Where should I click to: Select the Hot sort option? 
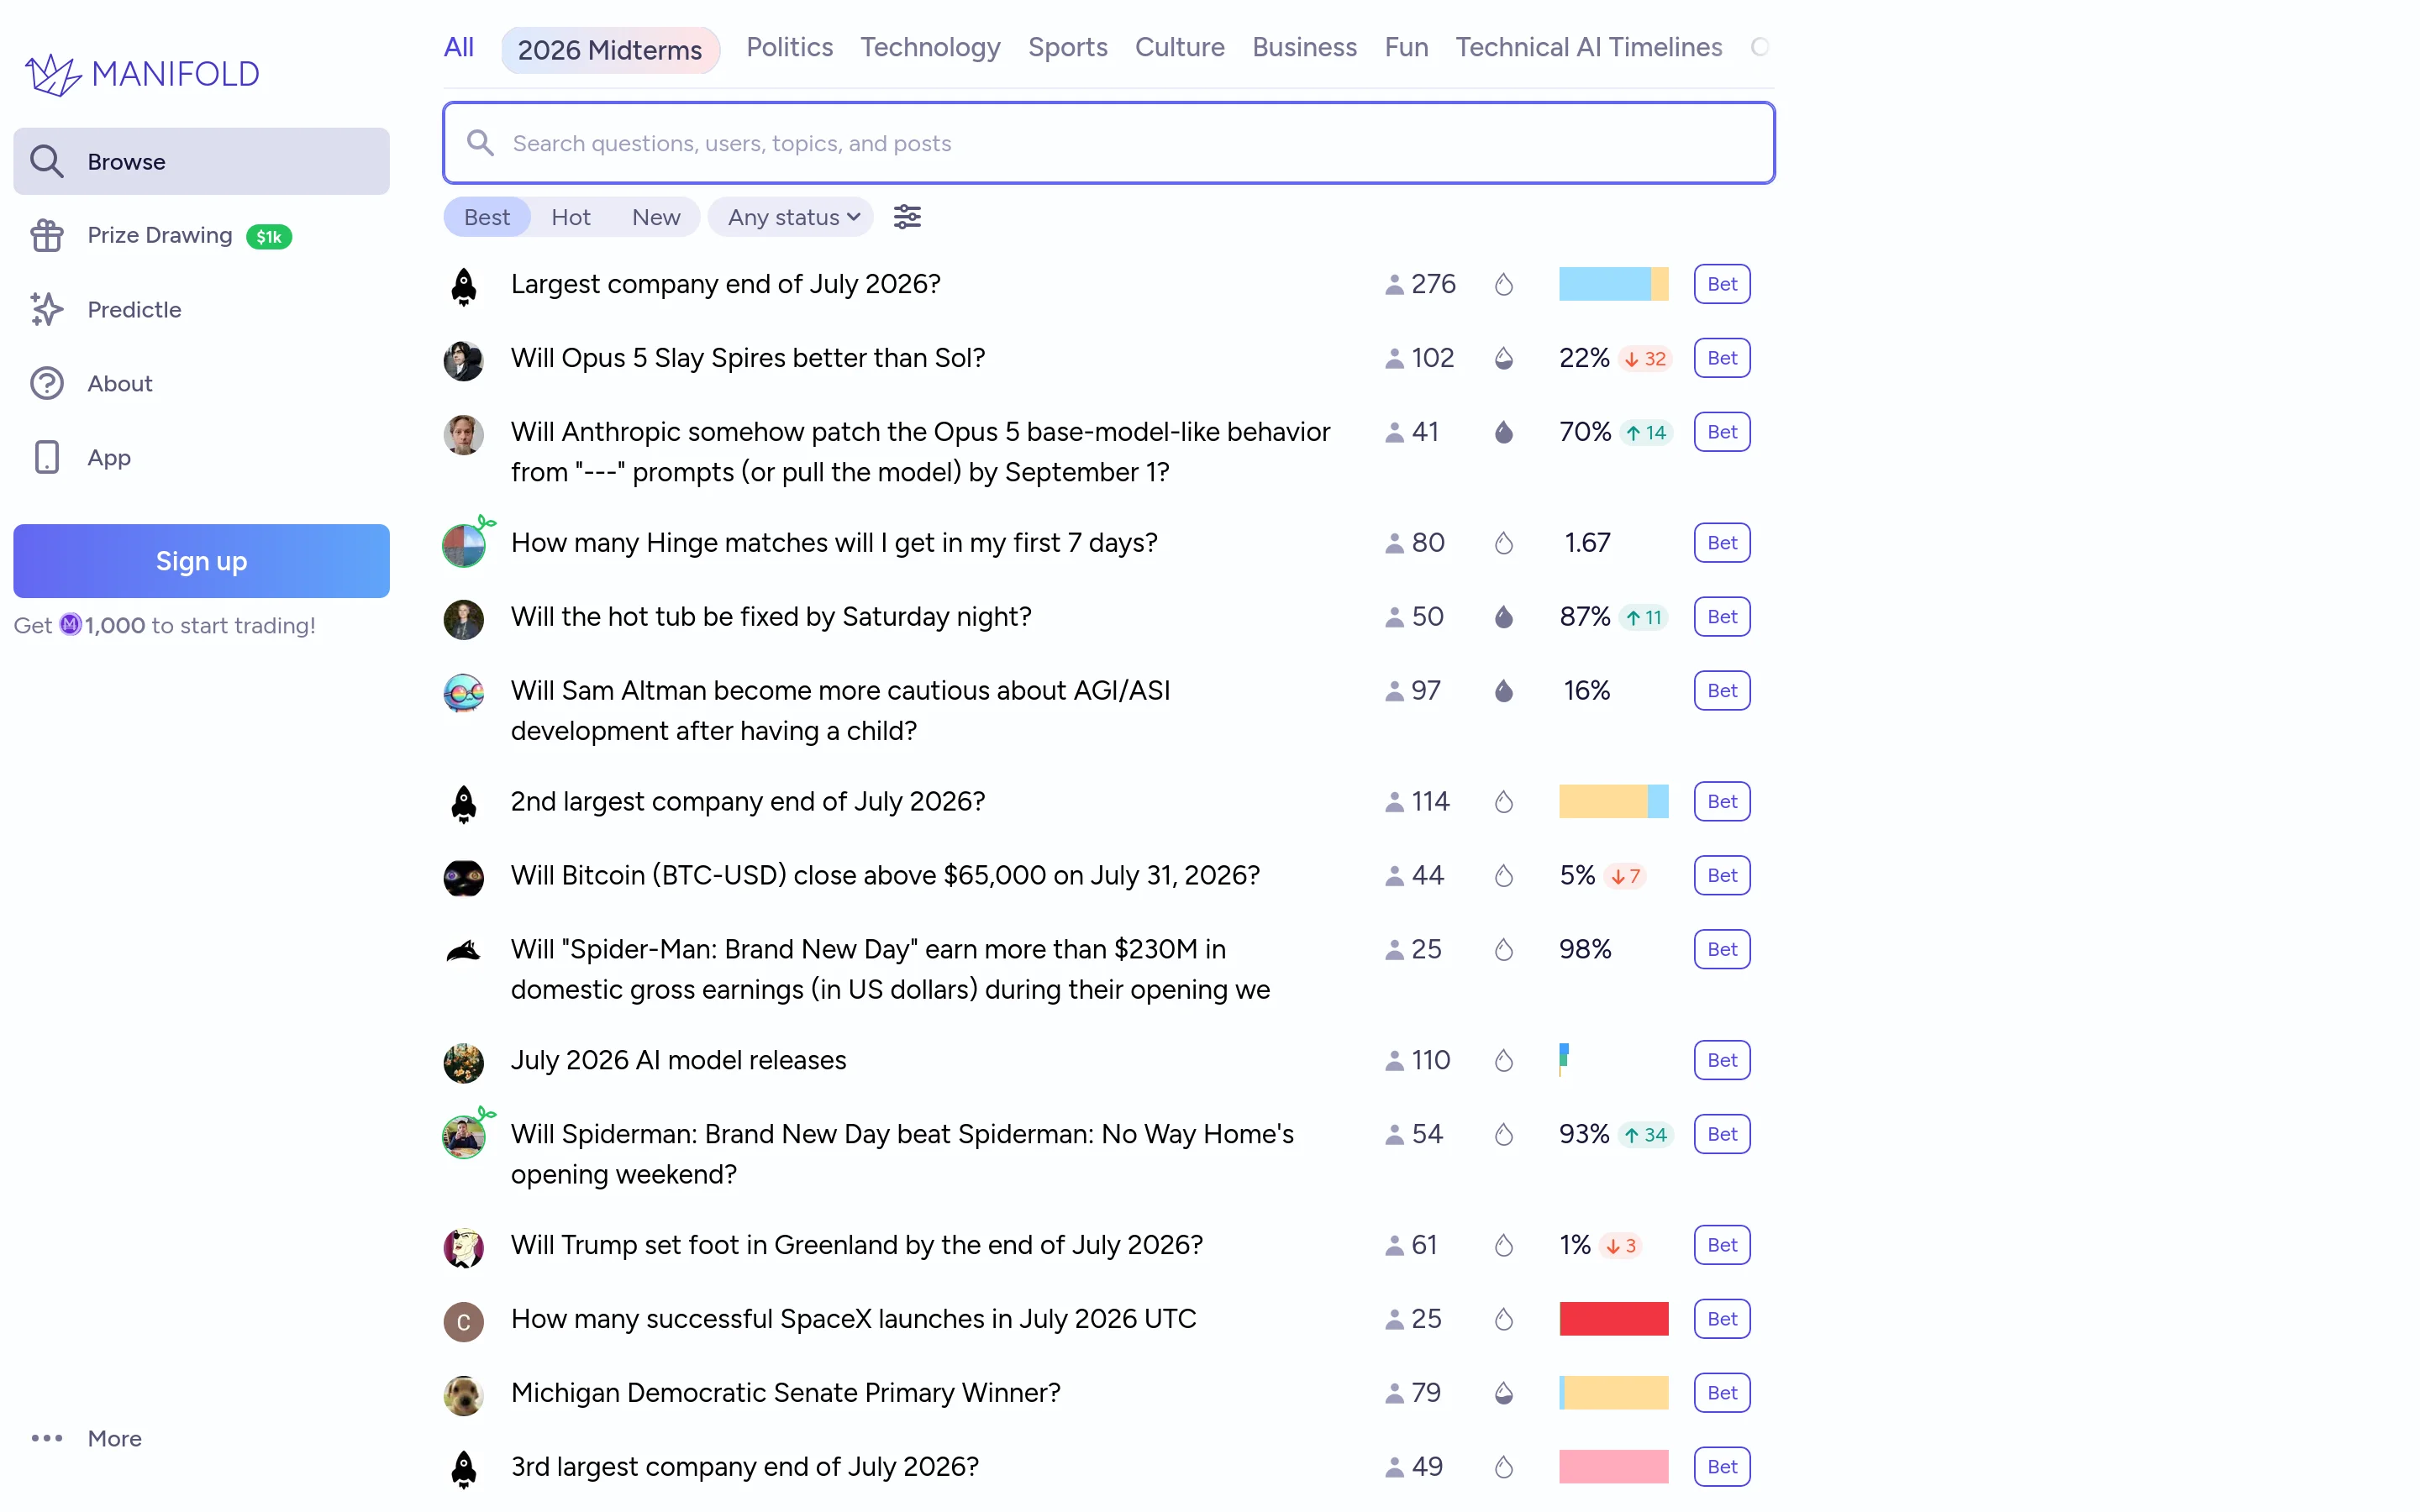570,217
